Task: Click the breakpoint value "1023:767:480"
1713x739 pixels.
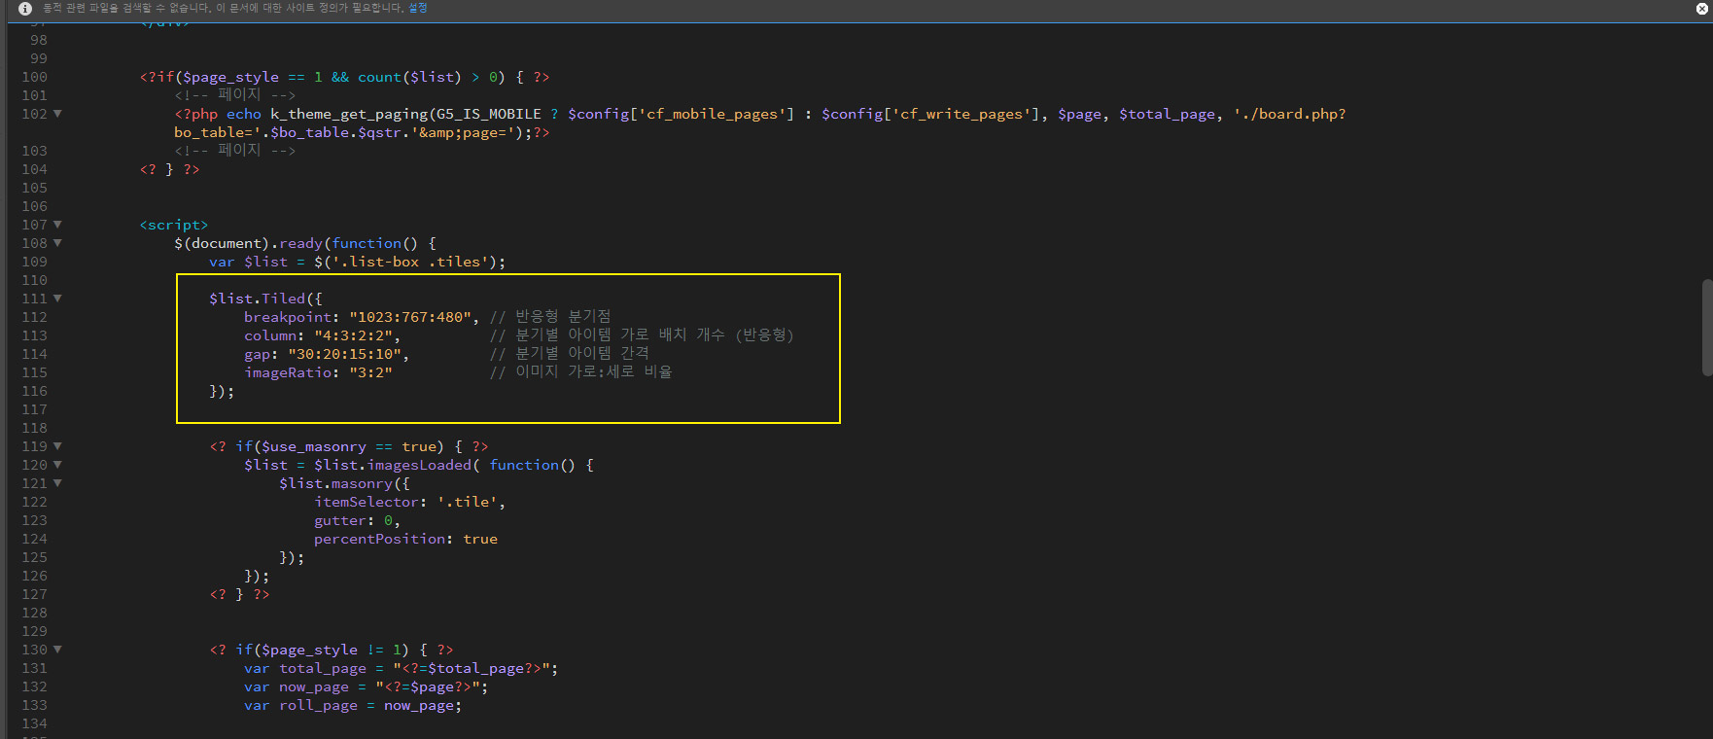Action: pyautogui.click(x=410, y=317)
